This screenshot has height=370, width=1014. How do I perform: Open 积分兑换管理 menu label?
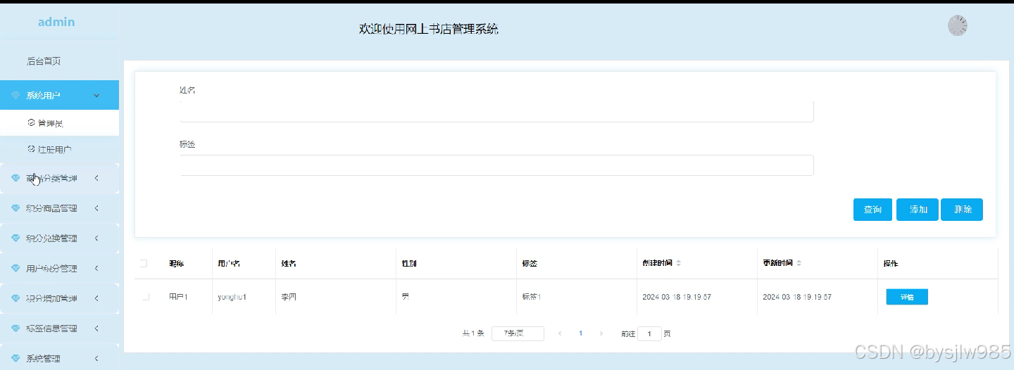tap(51, 238)
